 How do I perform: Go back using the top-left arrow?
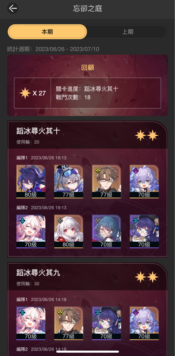[12, 8]
